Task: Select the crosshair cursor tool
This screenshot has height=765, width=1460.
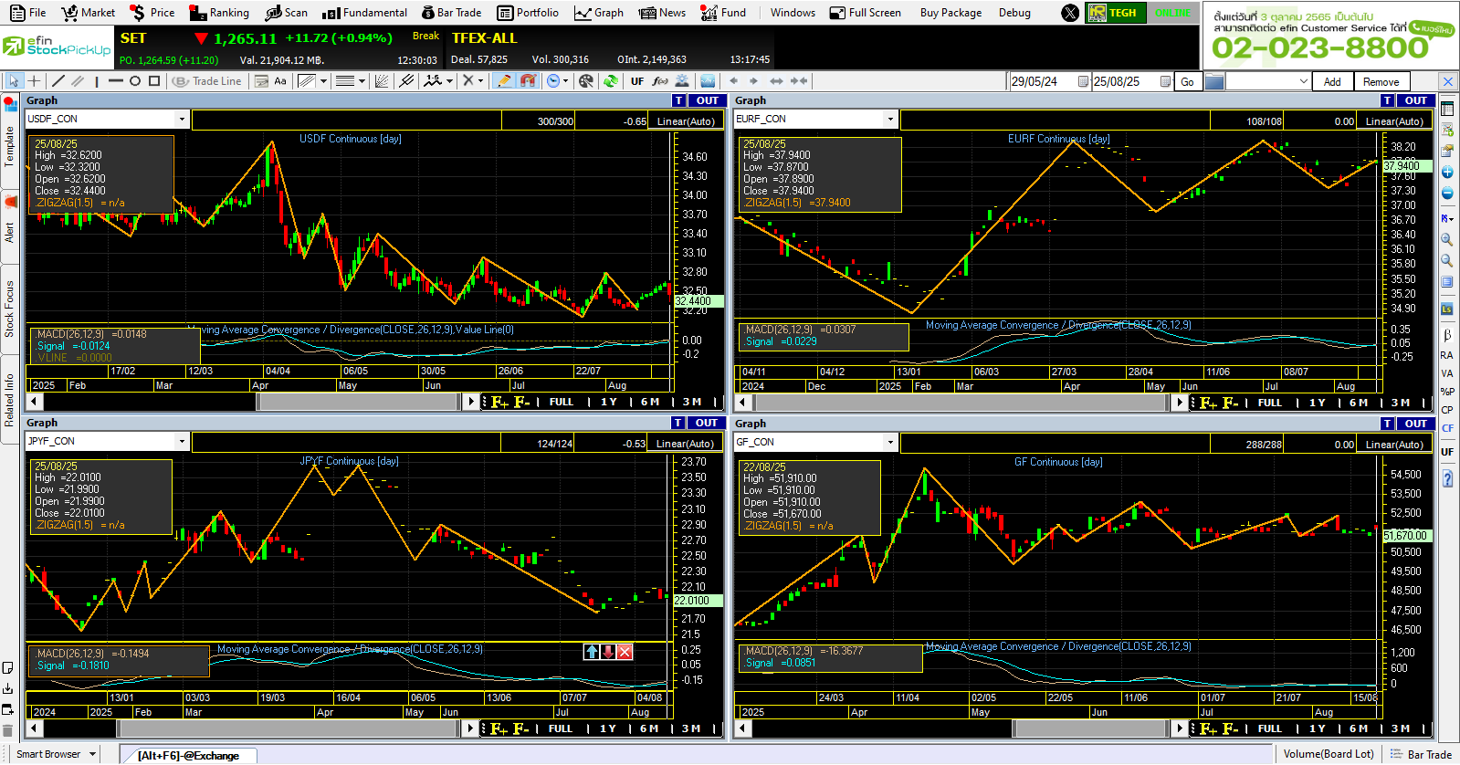Action: pos(35,81)
